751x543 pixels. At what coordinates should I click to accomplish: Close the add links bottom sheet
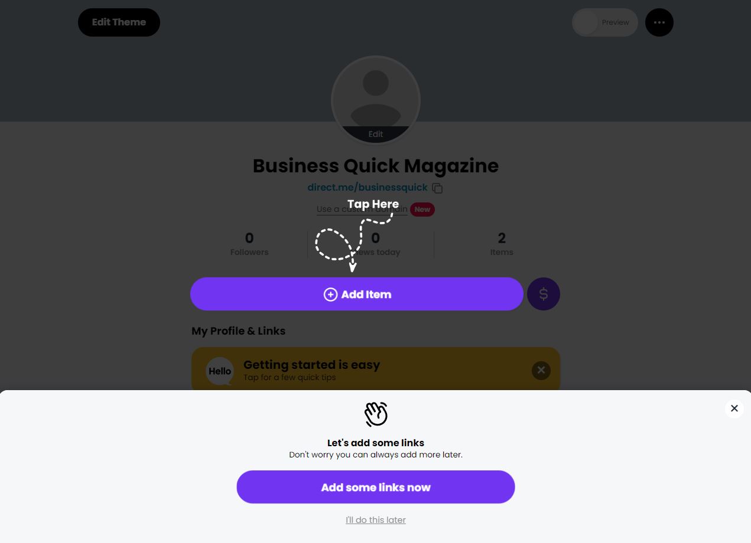pos(734,408)
